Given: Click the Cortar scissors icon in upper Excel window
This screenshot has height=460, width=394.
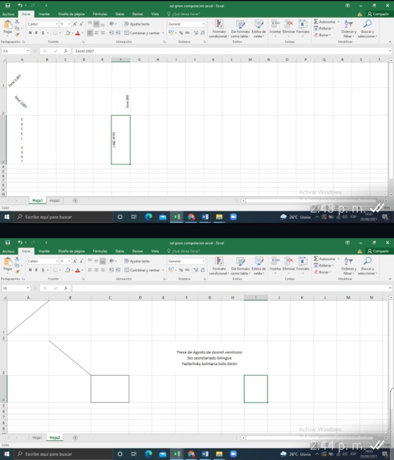Looking at the screenshot, I should click(x=17, y=22).
